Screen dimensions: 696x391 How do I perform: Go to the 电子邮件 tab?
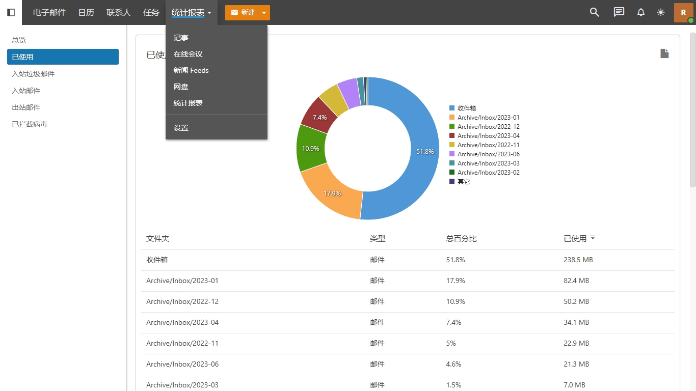pos(49,13)
